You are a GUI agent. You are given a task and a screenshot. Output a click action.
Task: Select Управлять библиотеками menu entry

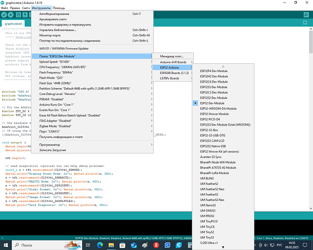(x=93, y=30)
